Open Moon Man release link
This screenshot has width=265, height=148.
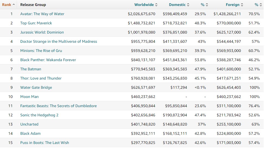click(29, 97)
